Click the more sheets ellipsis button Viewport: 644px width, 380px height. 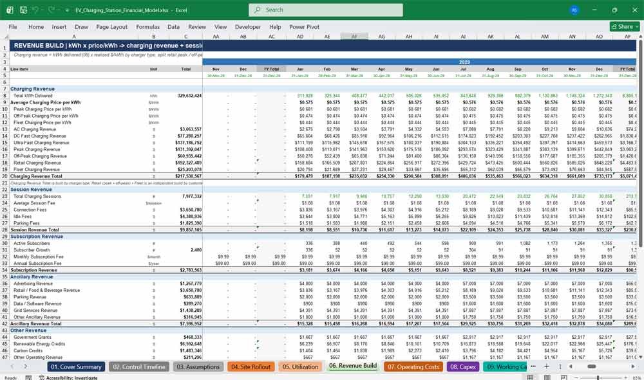pos(533,366)
